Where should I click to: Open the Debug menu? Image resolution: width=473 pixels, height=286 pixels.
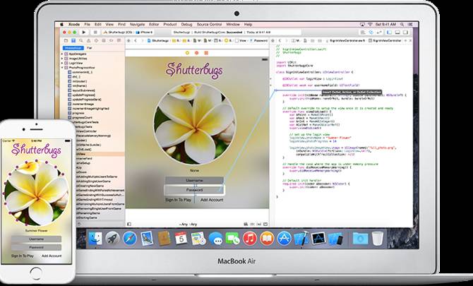(186, 24)
